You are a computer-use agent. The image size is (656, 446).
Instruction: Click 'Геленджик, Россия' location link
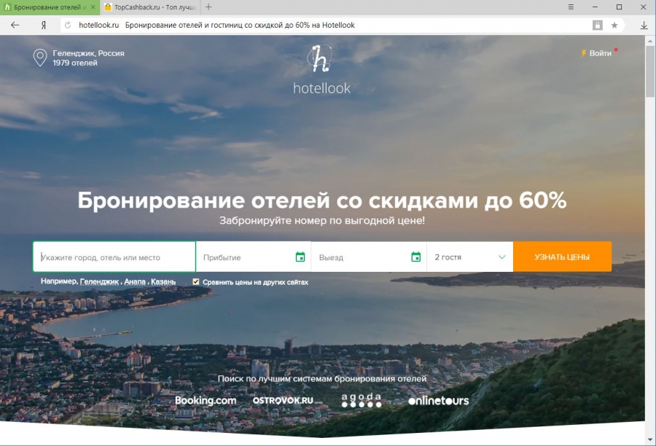pos(88,53)
